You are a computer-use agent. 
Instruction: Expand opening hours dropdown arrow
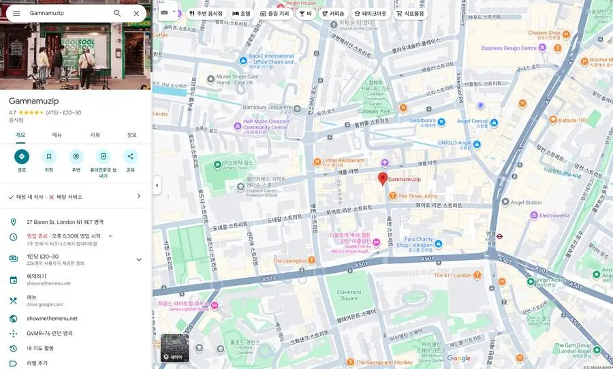pyautogui.click(x=110, y=236)
